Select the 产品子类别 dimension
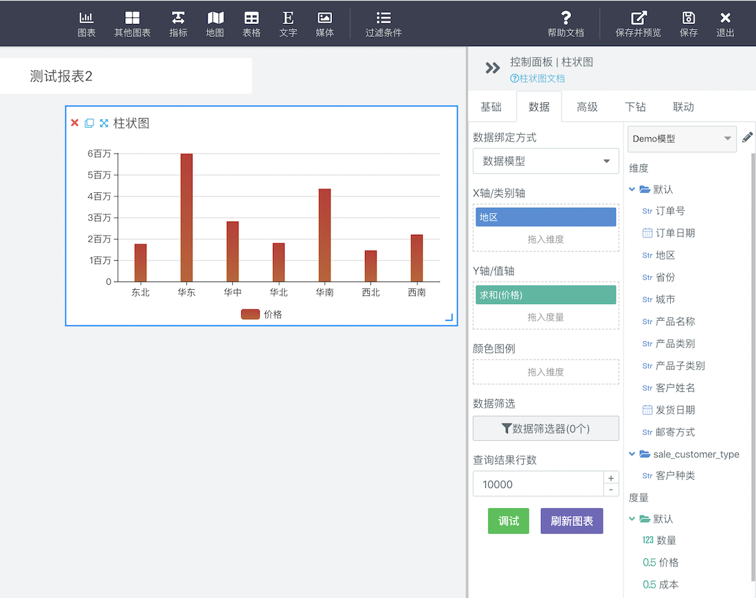756x598 pixels. point(680,366)
